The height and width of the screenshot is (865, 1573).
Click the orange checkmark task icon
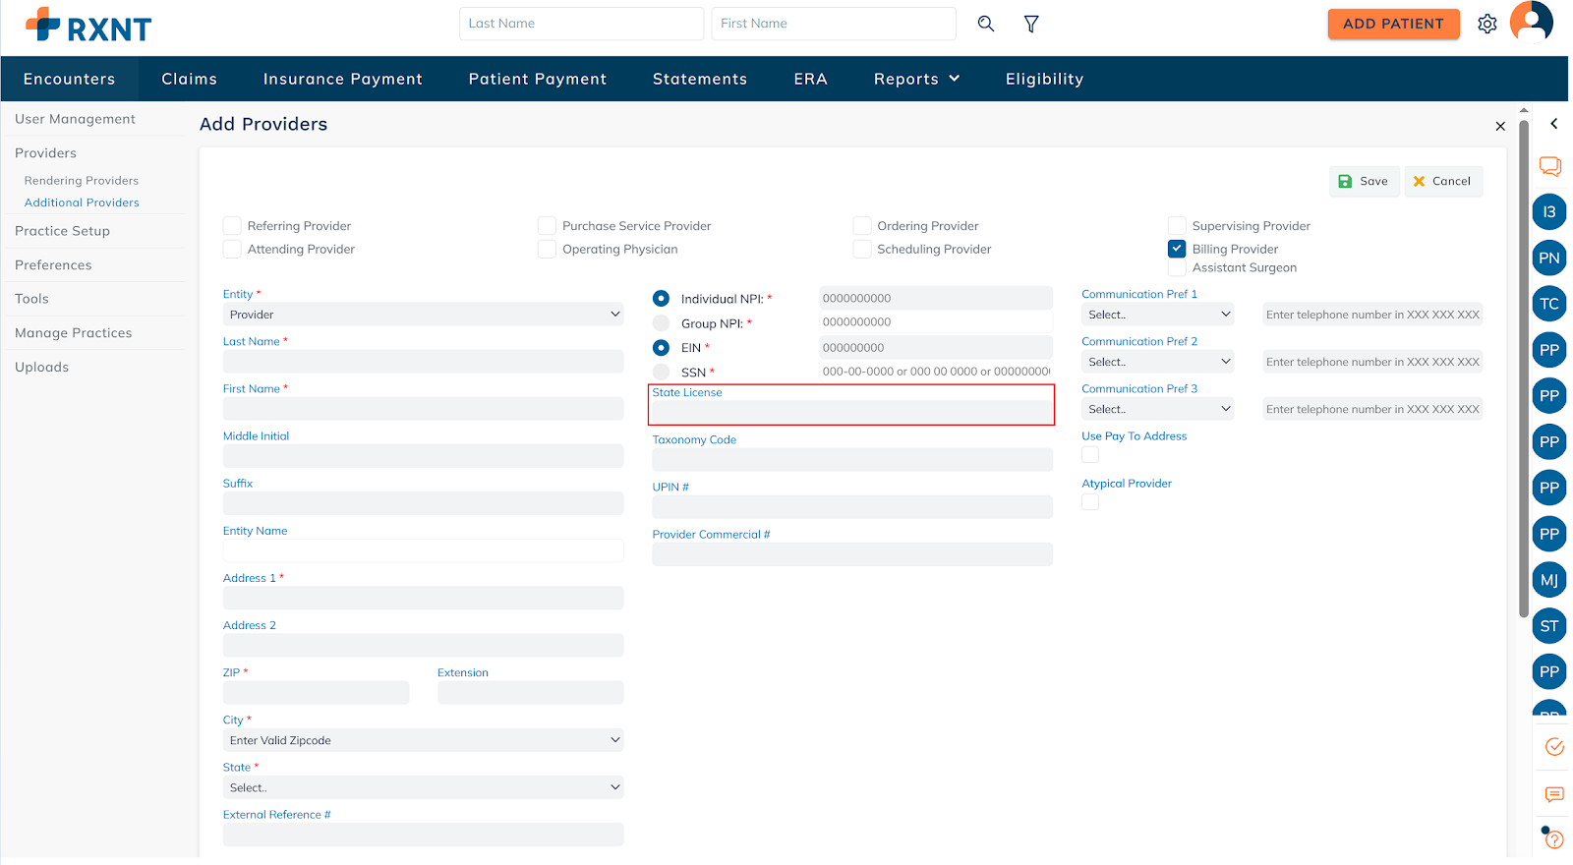1554,747
